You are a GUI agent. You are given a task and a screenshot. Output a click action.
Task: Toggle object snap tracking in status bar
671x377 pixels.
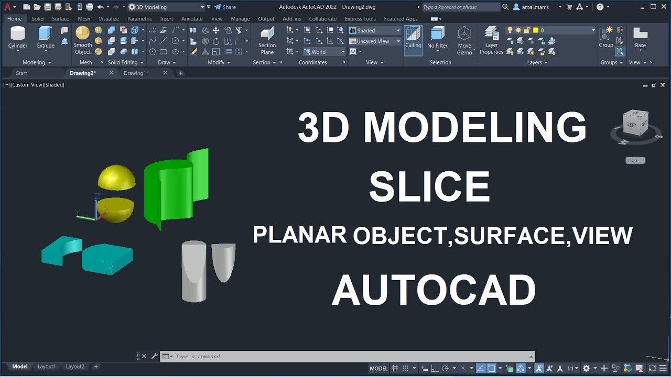pos(481,368)
